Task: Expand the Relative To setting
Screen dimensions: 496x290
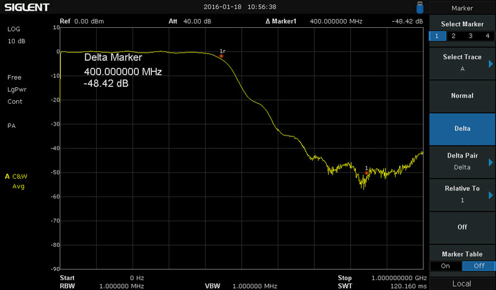Action: [x=462, y=194]
